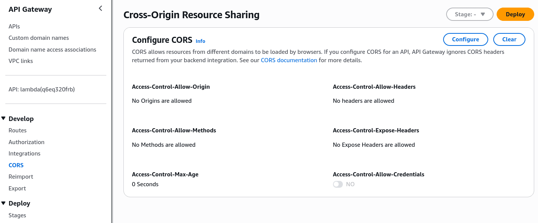Image resolution: width=538 pixels, height=223 pixels.
Task: Open Export under Develop
Action: 17,188
